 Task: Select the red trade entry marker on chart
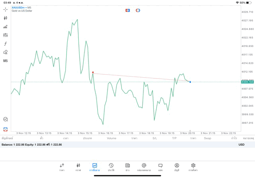(93, 72)
